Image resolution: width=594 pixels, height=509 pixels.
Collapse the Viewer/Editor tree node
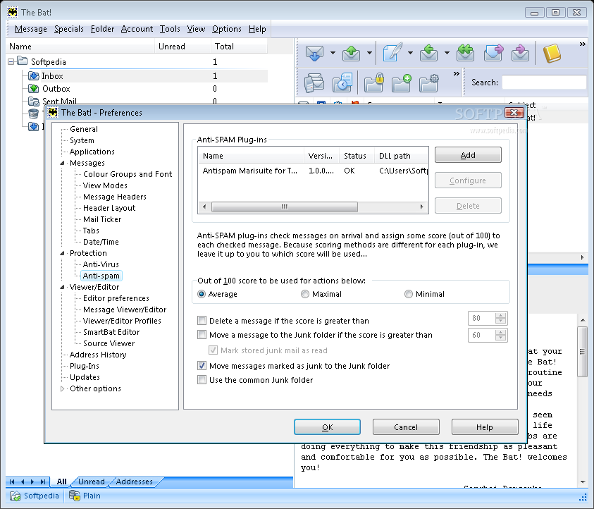[62, 288]
